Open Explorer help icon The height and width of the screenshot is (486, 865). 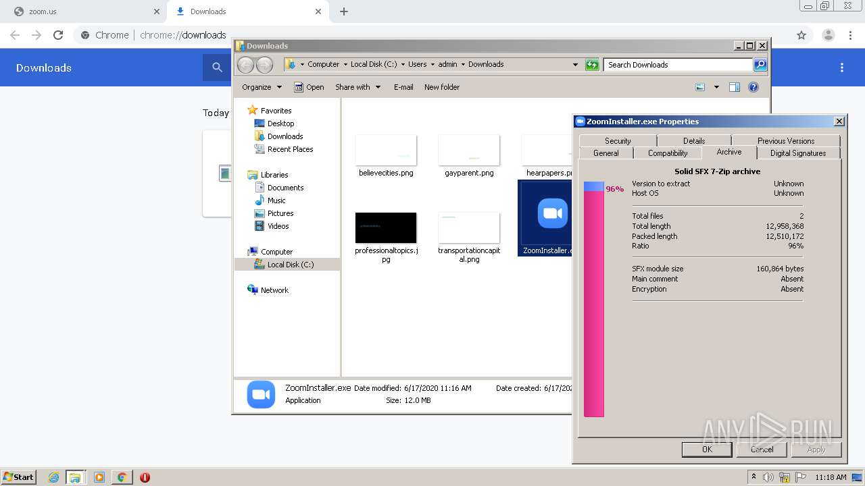point(753,87)
